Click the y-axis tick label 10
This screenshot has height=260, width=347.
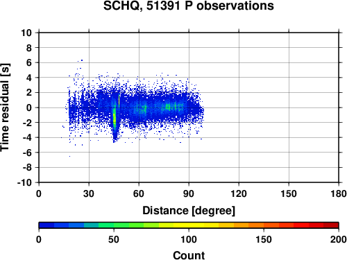(x=26, y=33)
